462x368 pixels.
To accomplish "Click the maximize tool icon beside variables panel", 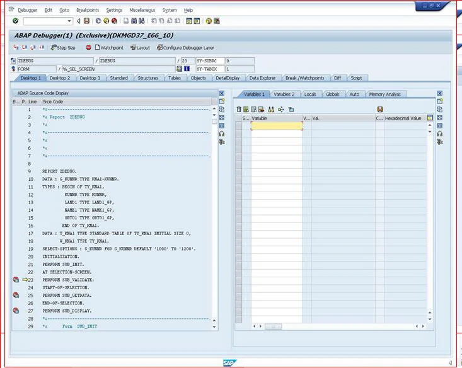I will pos(439,118).
